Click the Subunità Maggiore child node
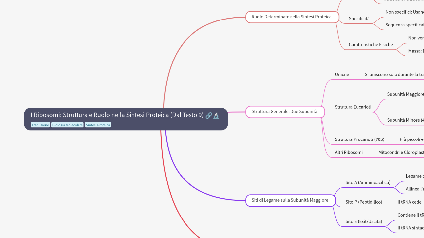Image resolution: width=424 pixels, height=238 pixels. click(405, 94)
